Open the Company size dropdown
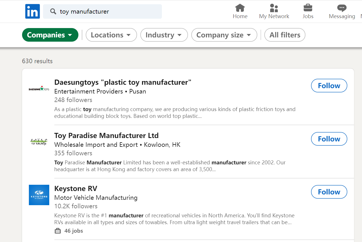Screen dimensions: 362x242 224,35
